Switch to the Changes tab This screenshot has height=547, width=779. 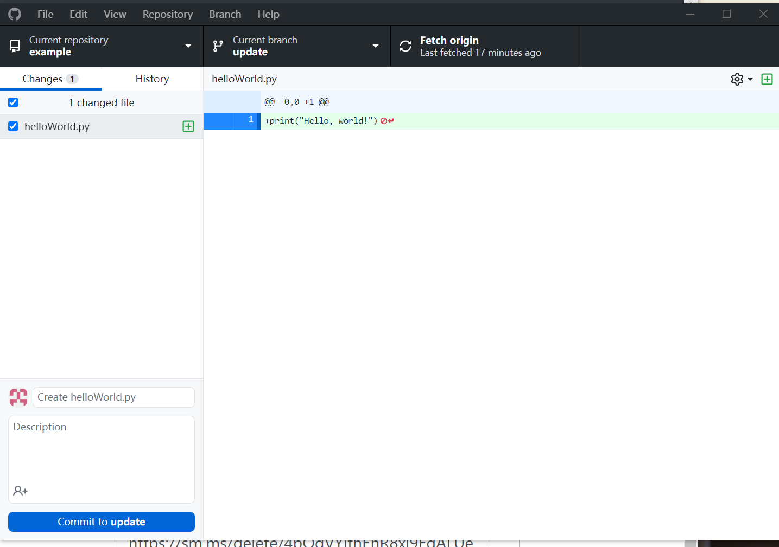coord(50,79)
